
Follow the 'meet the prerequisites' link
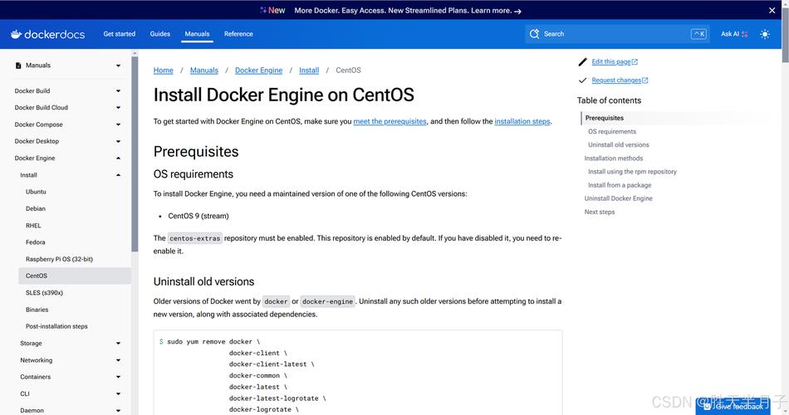tap(390, 121)
